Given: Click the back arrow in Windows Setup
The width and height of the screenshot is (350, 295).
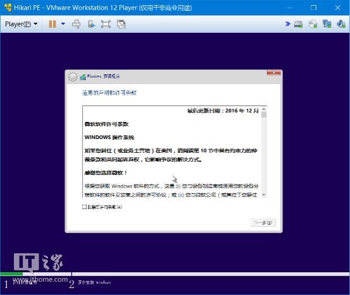Looking at the screenshot, I should (x=73, y=77).
